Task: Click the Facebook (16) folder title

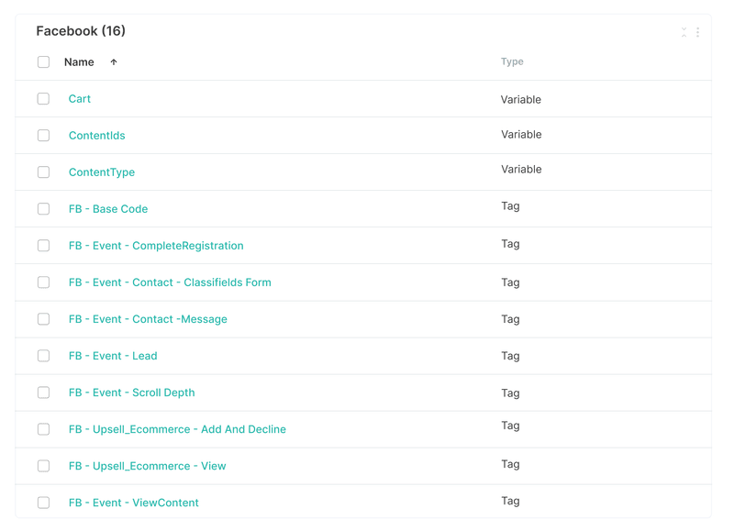Action: [x=81, y=31]
